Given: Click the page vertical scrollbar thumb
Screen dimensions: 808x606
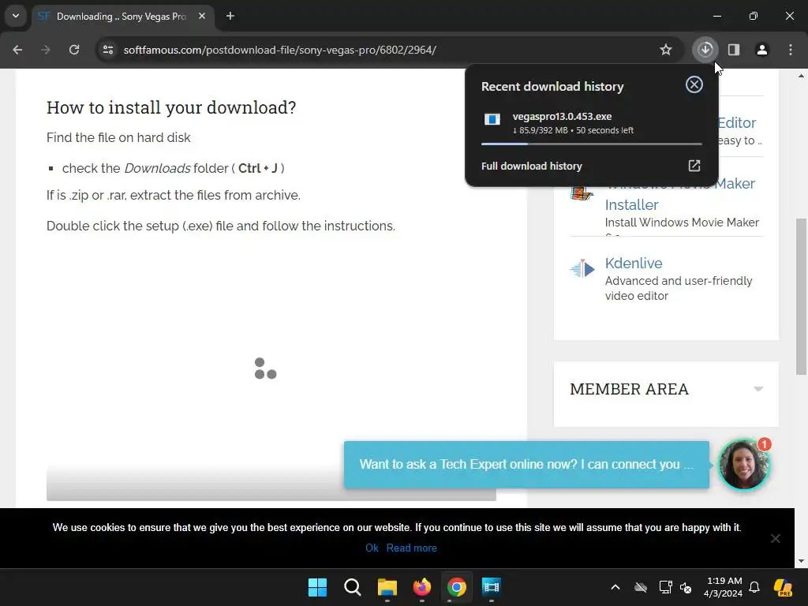Looking at the screenshot, I should [801, 297].
